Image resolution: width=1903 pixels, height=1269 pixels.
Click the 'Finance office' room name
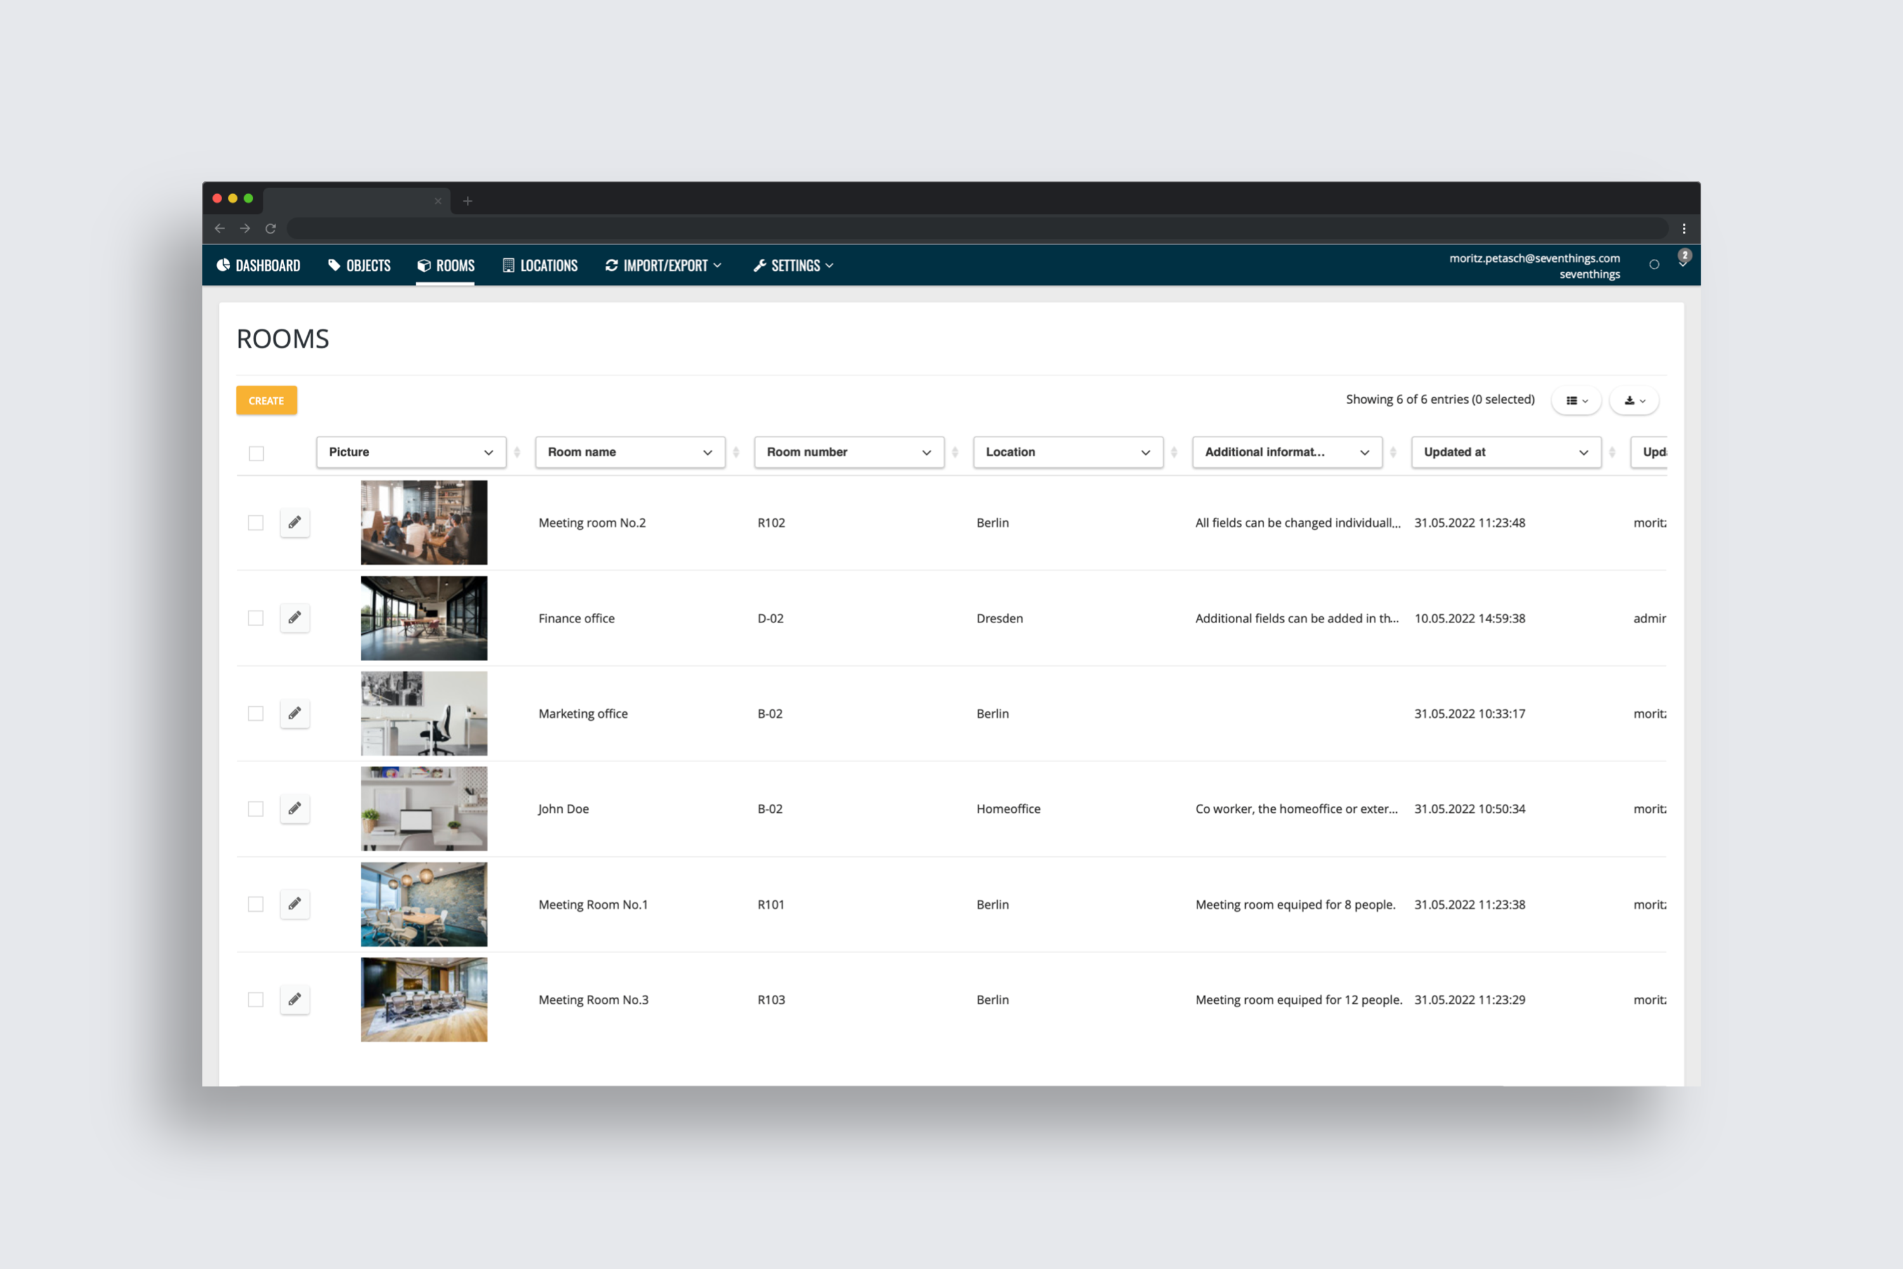[x=577, y=618]
